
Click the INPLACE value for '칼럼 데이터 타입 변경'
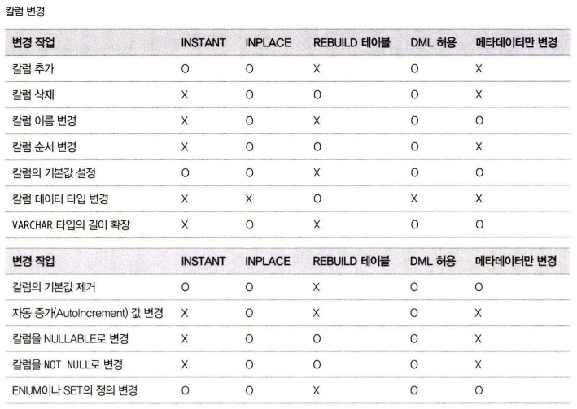(249, 198)
